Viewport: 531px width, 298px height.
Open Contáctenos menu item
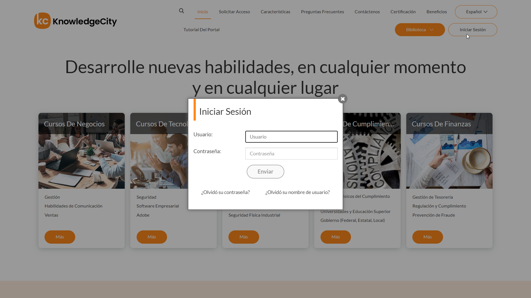tap(367, 12)
